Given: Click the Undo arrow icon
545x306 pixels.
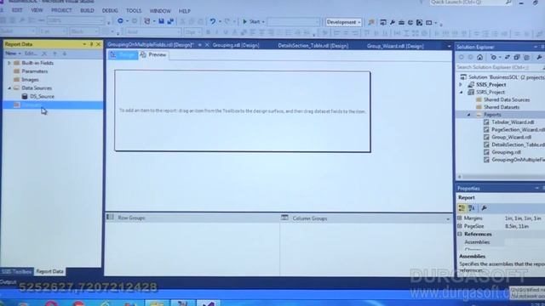Looking at the screenshot, I should point(213,21).
